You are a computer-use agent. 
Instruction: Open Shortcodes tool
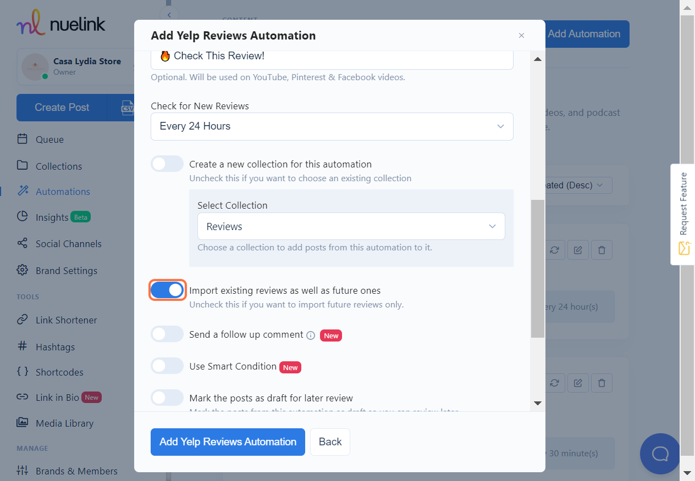point(59,372)
